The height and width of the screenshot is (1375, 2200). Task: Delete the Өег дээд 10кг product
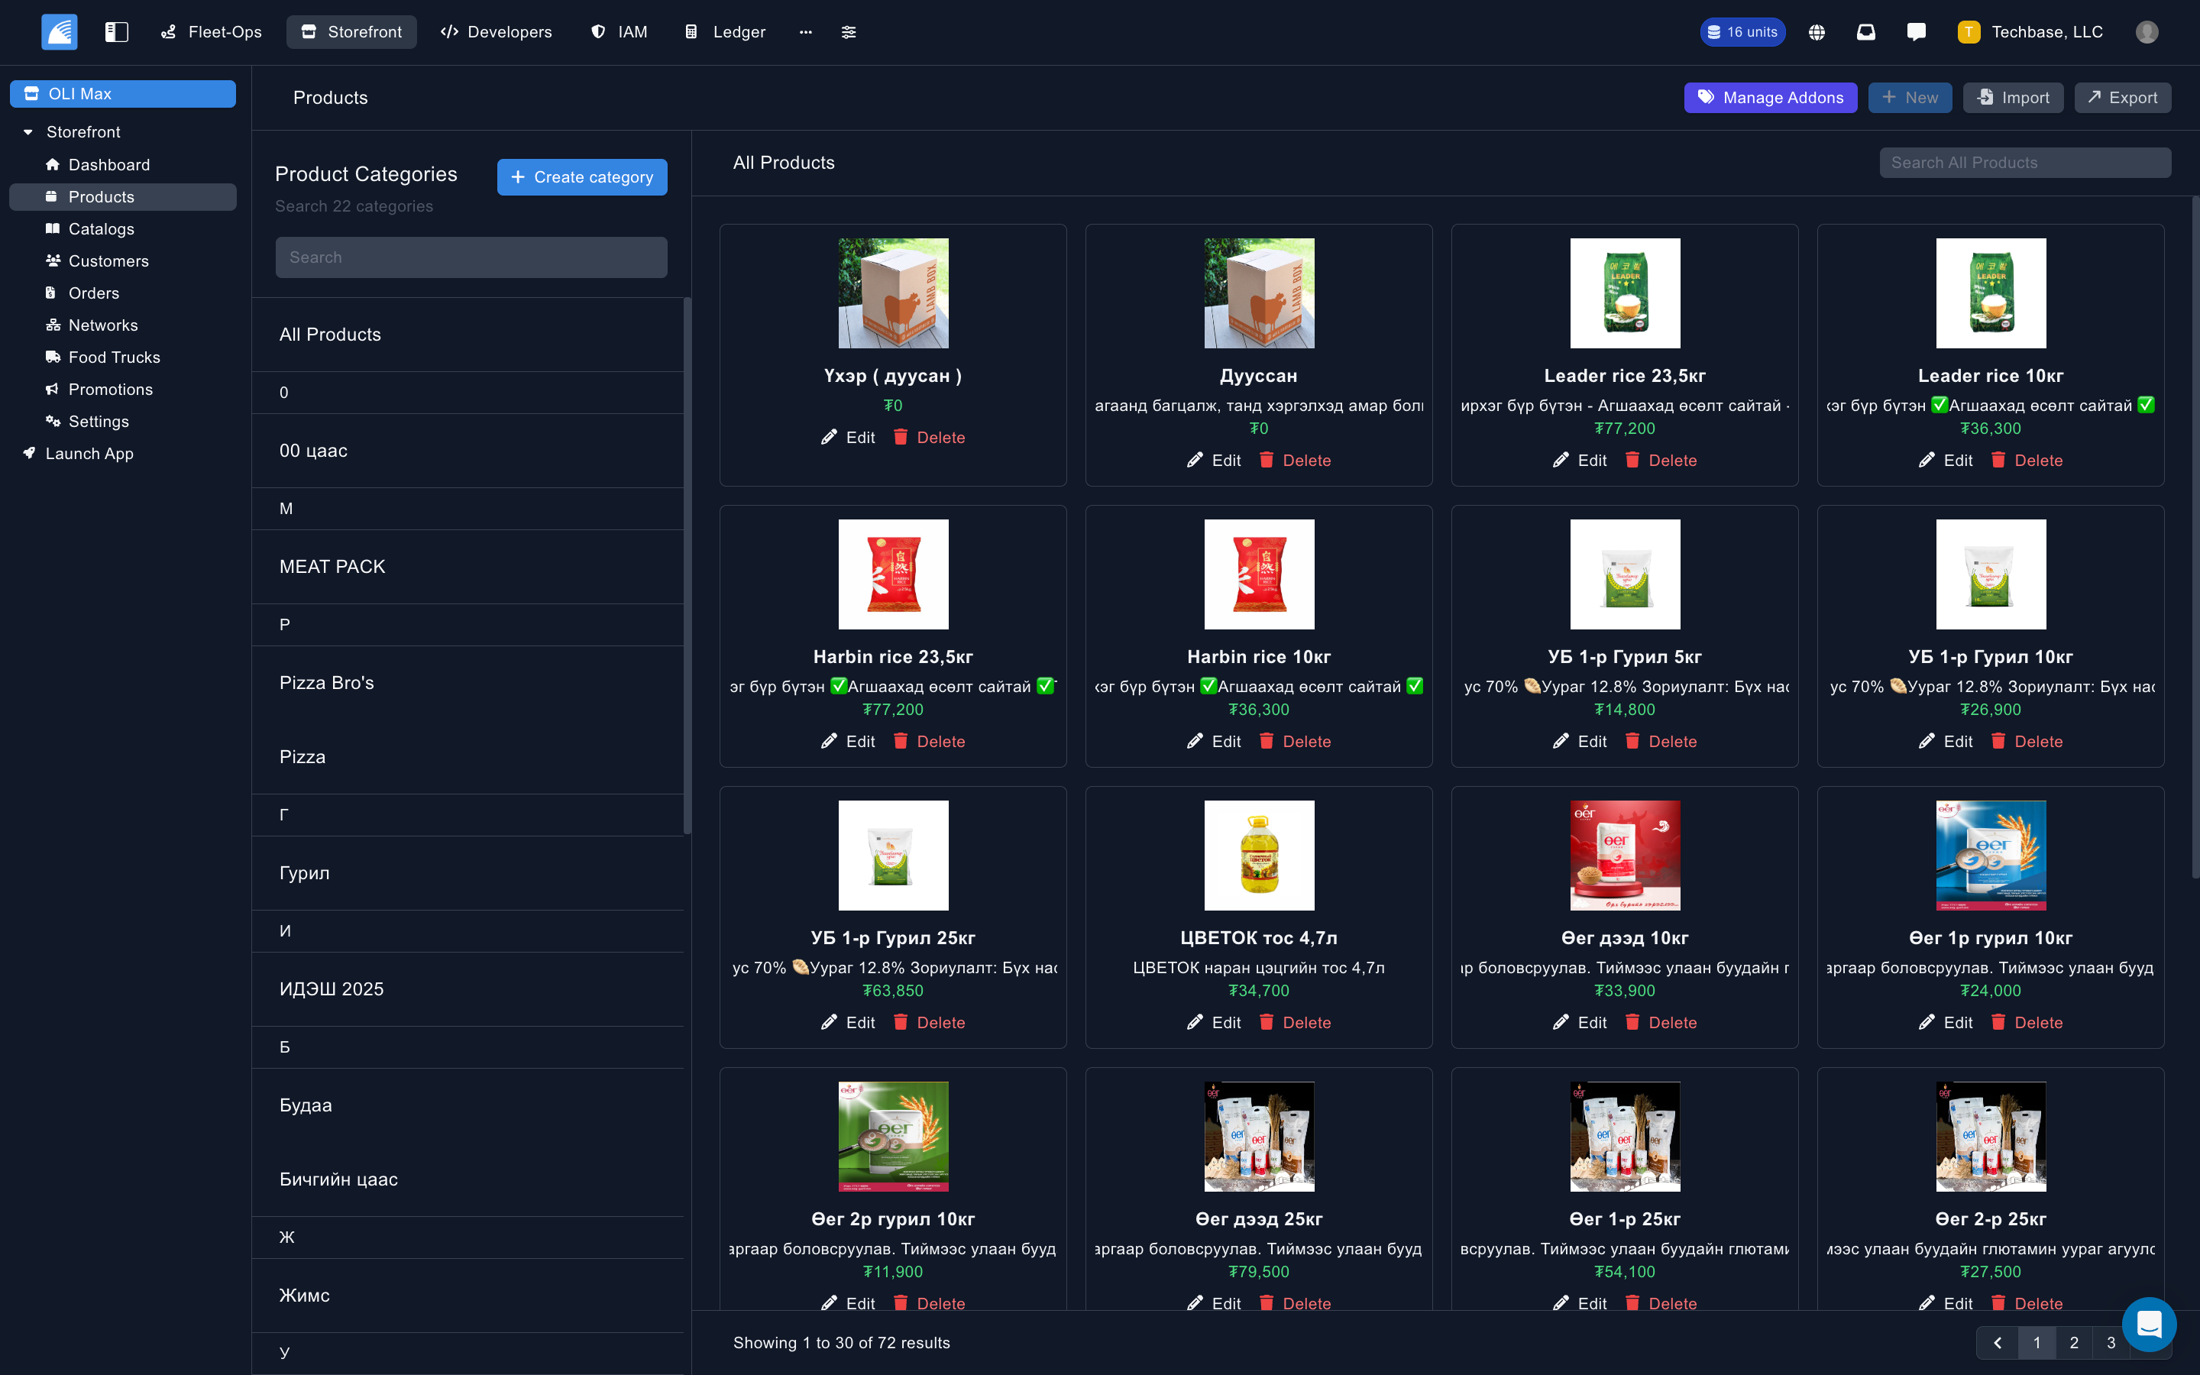(1660, 1022)
